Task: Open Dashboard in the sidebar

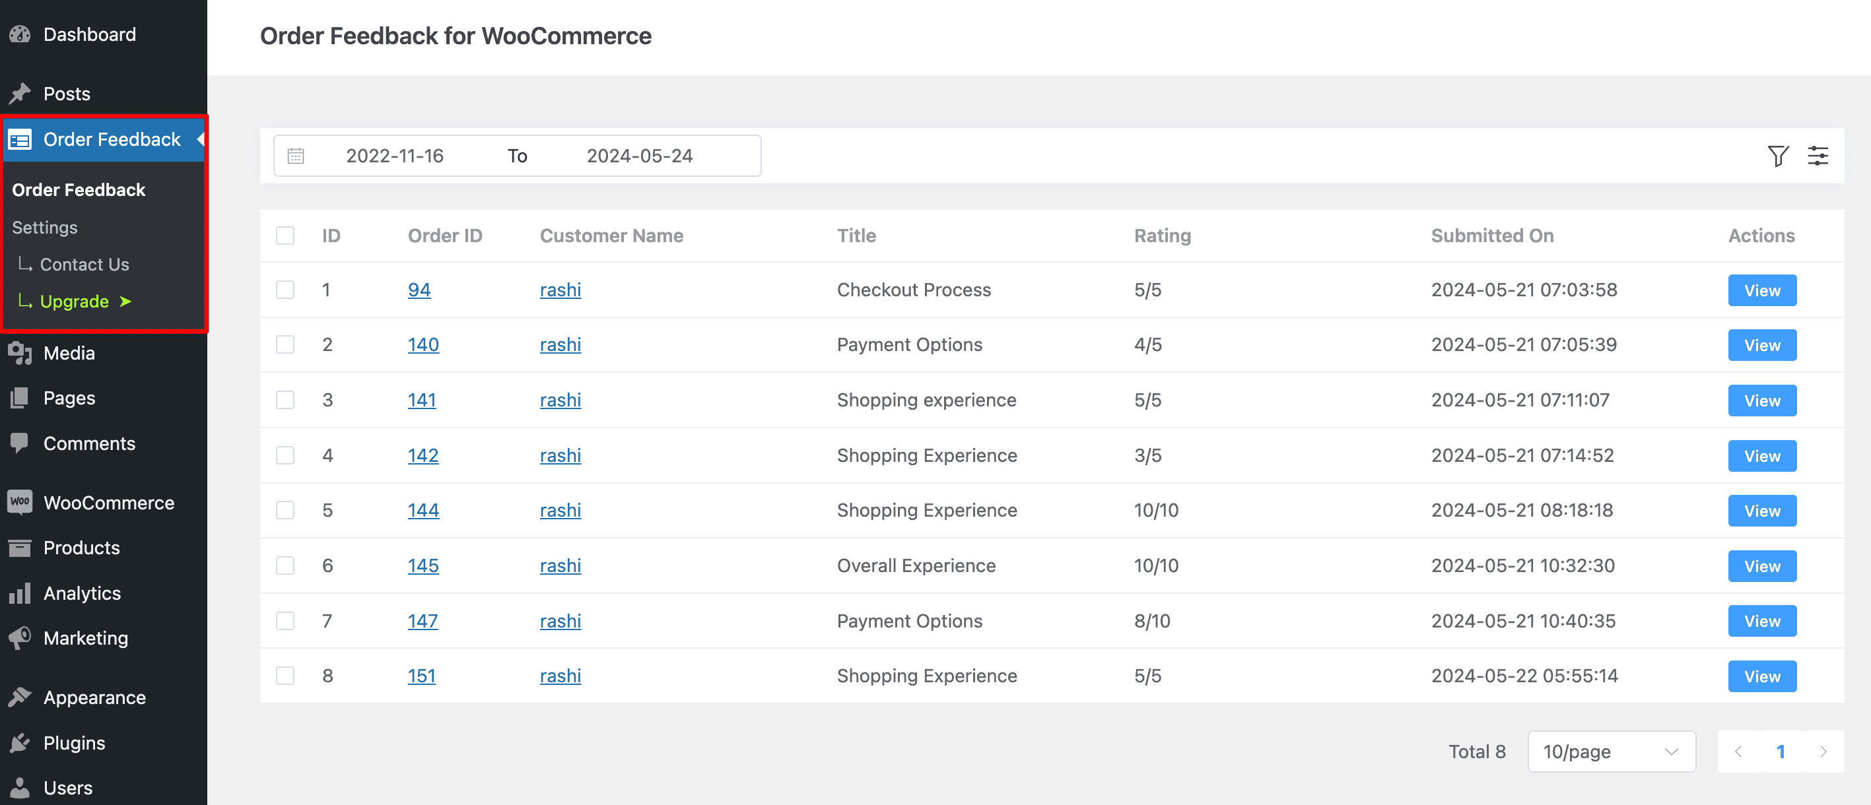Action: (89, 34)
